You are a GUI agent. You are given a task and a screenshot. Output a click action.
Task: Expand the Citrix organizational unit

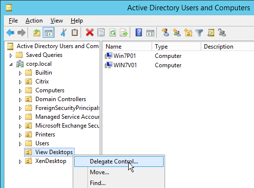tap(20, 82)
